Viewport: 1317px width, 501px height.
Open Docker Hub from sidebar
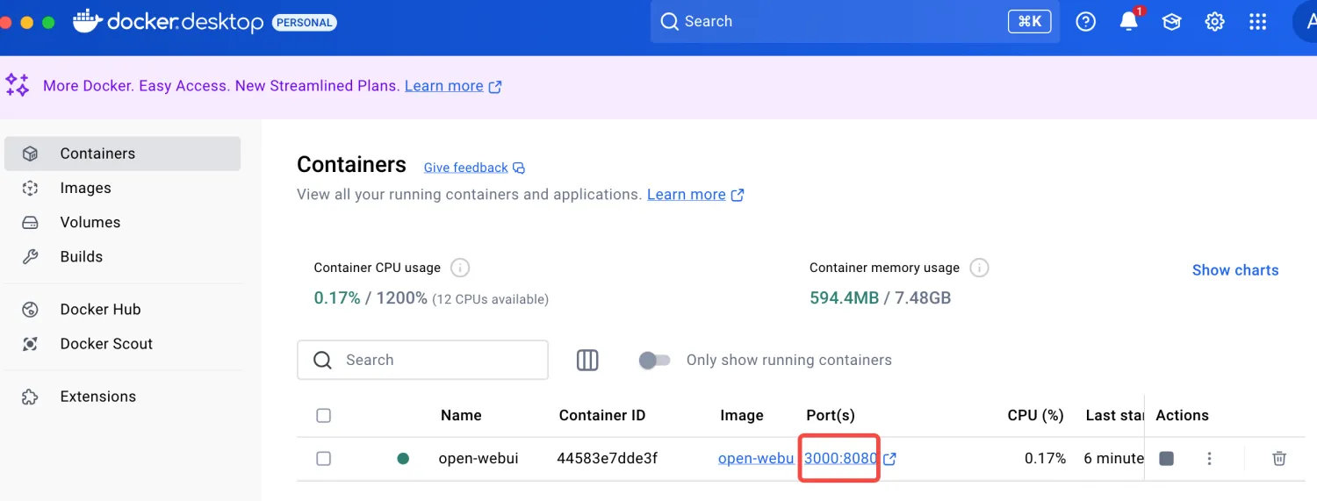122,309
